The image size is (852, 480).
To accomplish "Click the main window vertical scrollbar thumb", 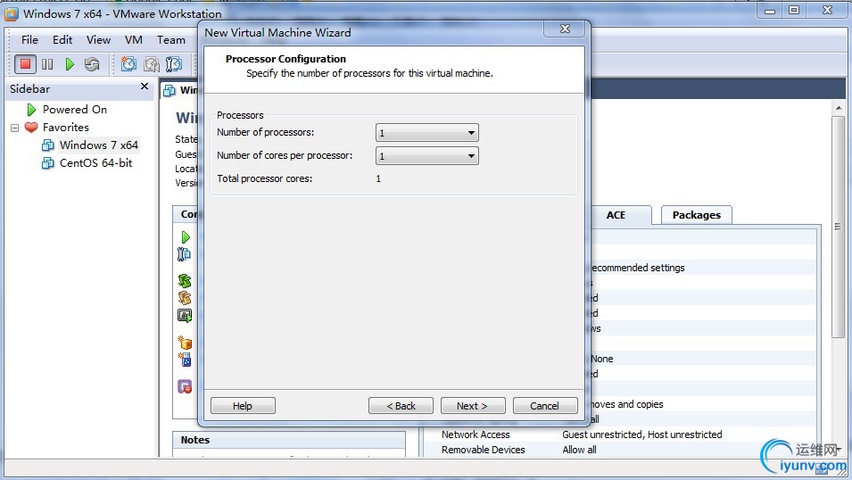I will click(x=839, y=228).
